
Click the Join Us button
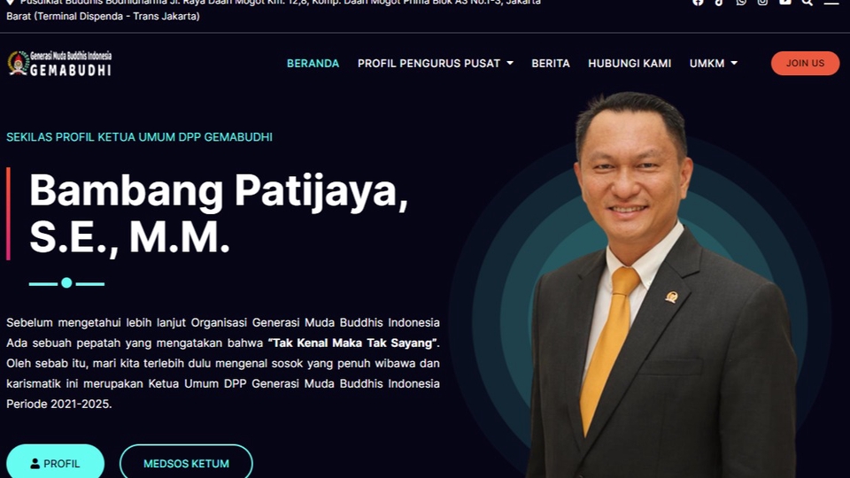(x=805, y=64)
